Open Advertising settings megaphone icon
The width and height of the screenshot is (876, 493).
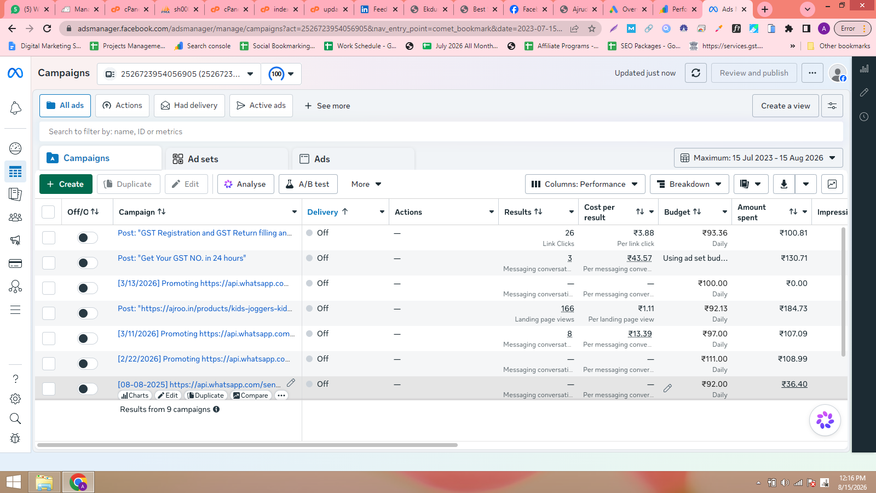pos(15,240)
